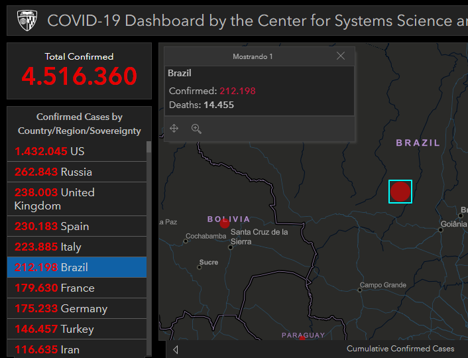Close the Brazil info popup

click(x=341, y=56)
